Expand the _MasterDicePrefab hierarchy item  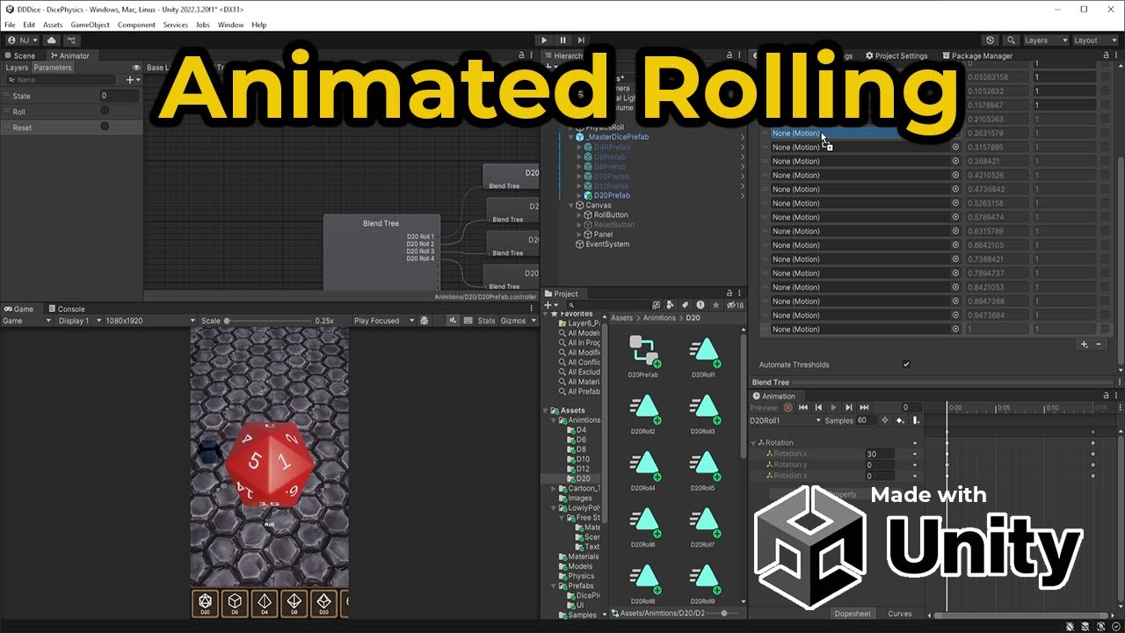coord(570,137)
